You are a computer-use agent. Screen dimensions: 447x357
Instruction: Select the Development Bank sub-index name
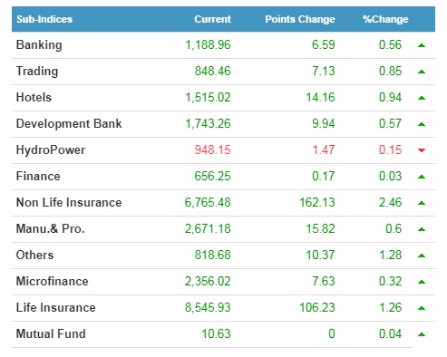(x=69, y=124)
